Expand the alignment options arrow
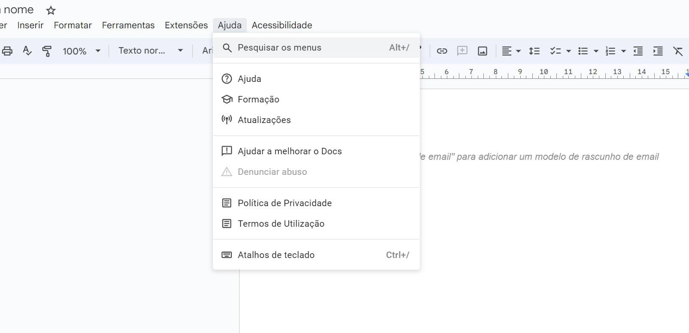Screen dimensions: 689x333 [x=518, y=51]
